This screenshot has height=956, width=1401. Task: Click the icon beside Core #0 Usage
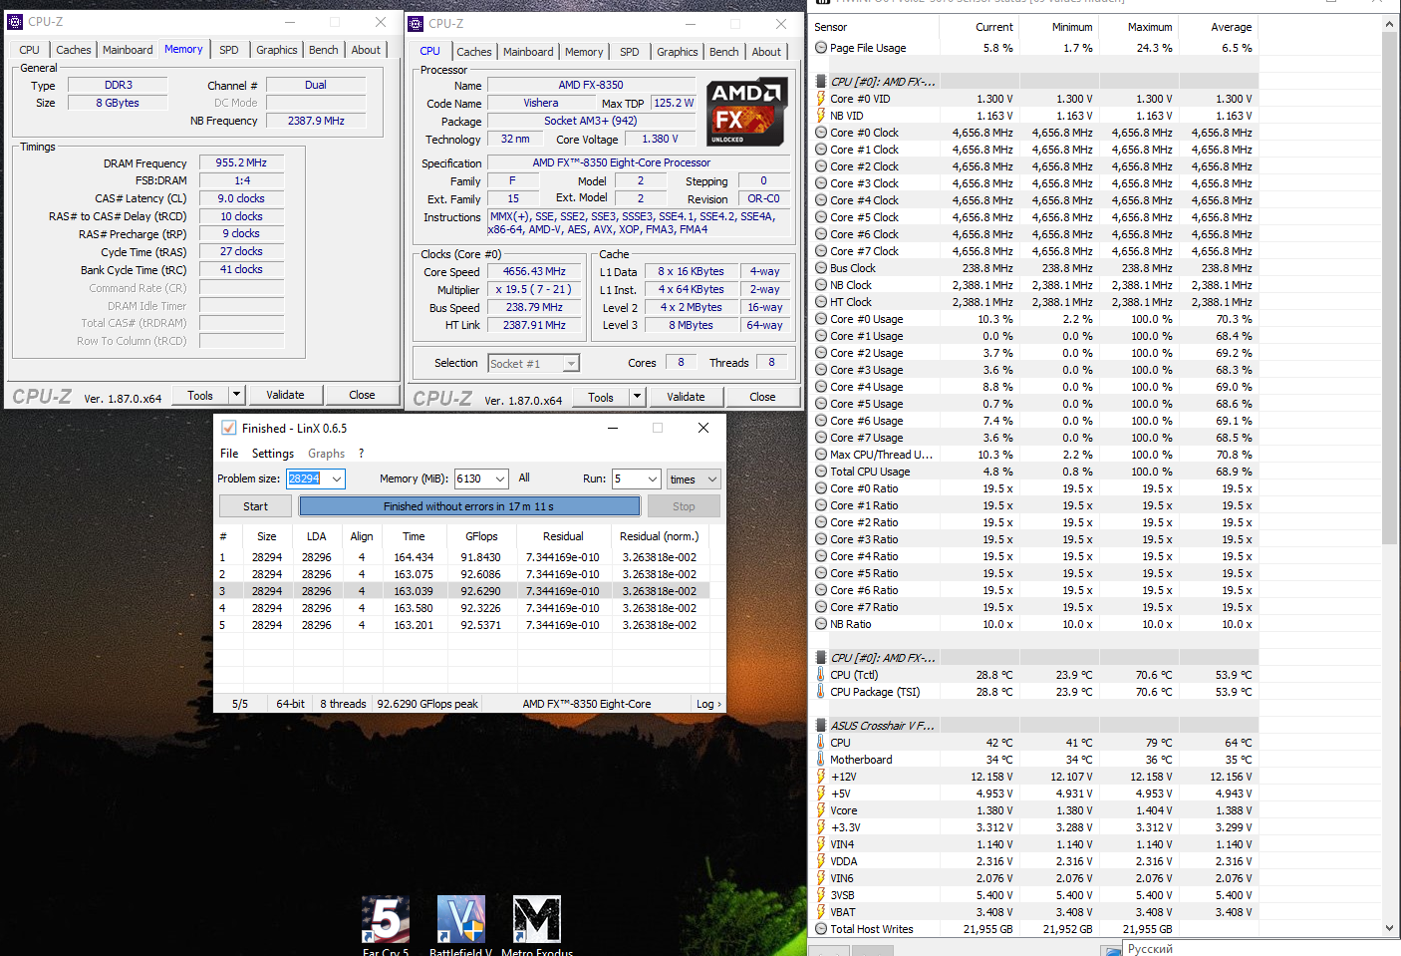click(821, 319)
